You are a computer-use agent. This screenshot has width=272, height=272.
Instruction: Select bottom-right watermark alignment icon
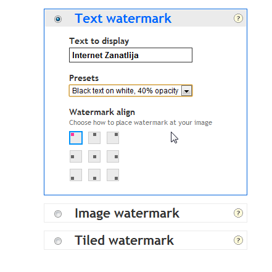click(x=113, y=175)
